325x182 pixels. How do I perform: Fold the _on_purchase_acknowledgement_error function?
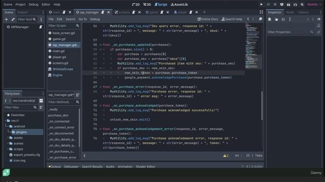[x=101, y=129]
